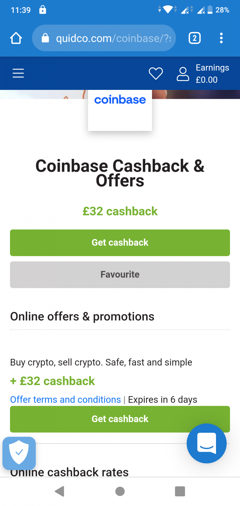Tap the browser home icon
The image size is (240, 506).
(x=16, y=38)
